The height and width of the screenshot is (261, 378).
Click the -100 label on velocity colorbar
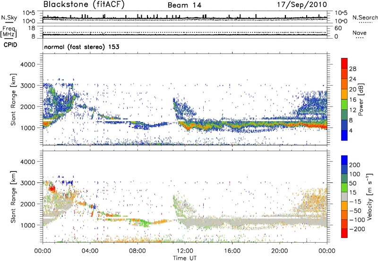357,220
